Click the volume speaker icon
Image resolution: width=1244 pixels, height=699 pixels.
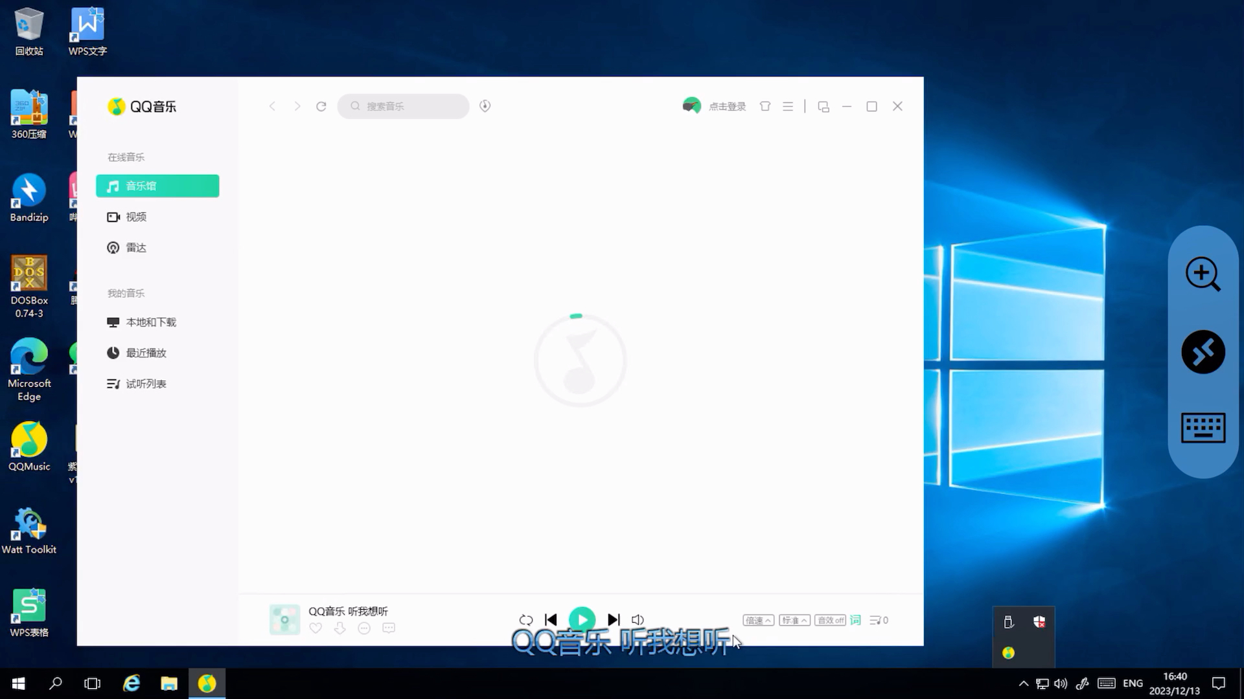click(638, 619)
